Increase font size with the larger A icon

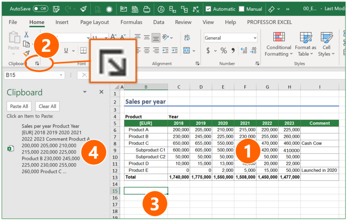[114, 37]
